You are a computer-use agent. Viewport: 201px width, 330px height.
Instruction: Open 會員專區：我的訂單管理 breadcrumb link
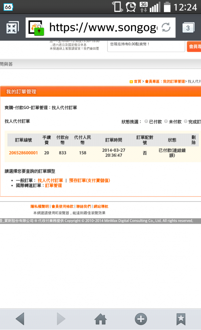[x=165, y=81]
